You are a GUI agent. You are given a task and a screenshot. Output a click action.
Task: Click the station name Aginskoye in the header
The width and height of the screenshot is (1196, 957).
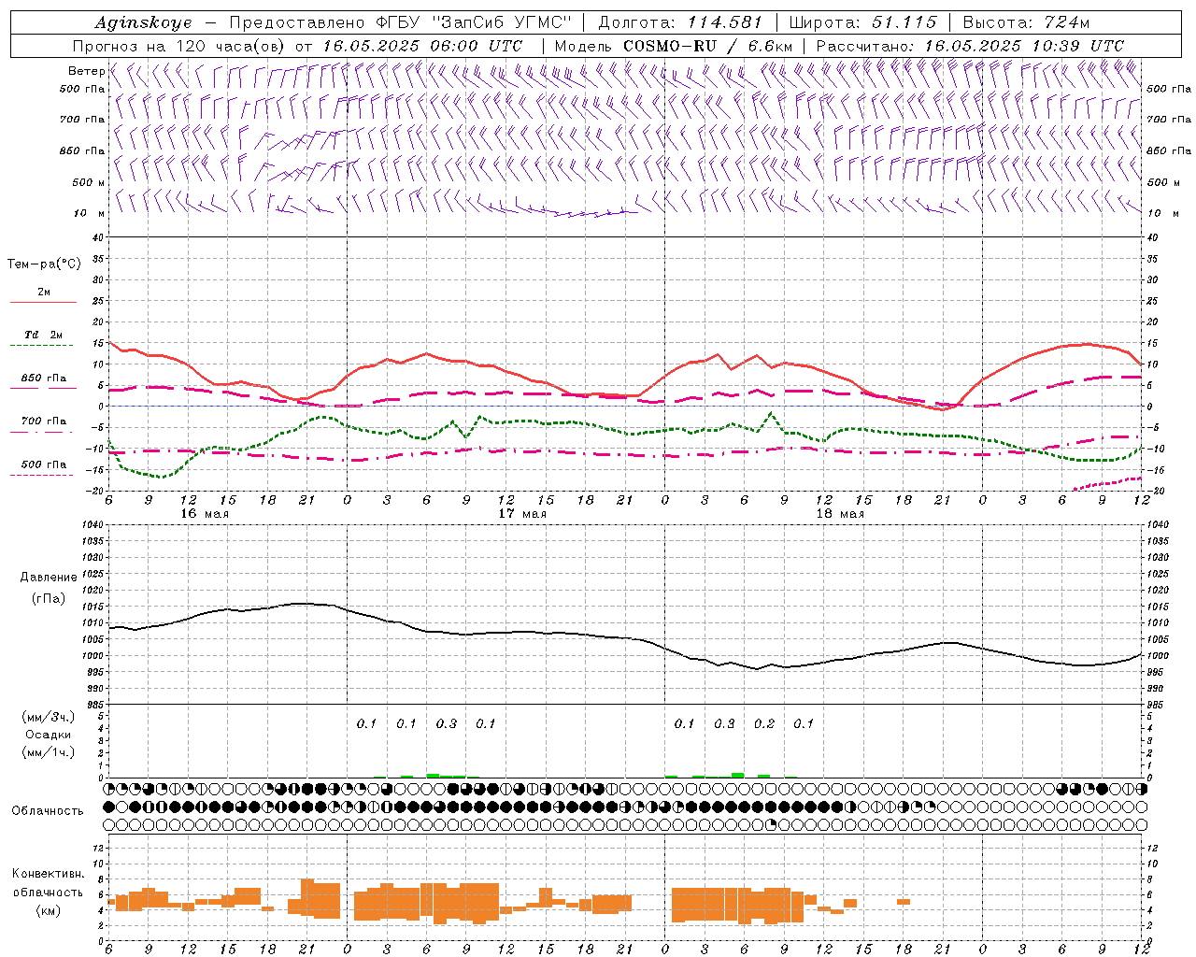[x=144, y=22]
